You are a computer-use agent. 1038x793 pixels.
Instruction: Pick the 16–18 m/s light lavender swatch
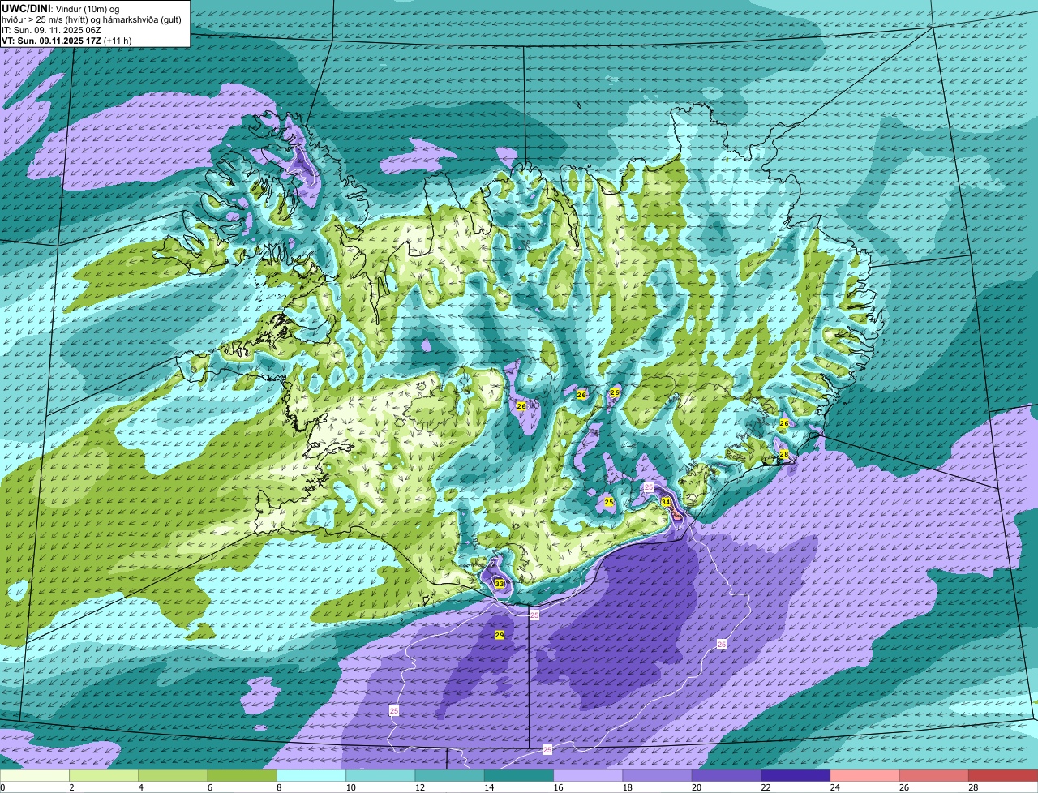588,775
